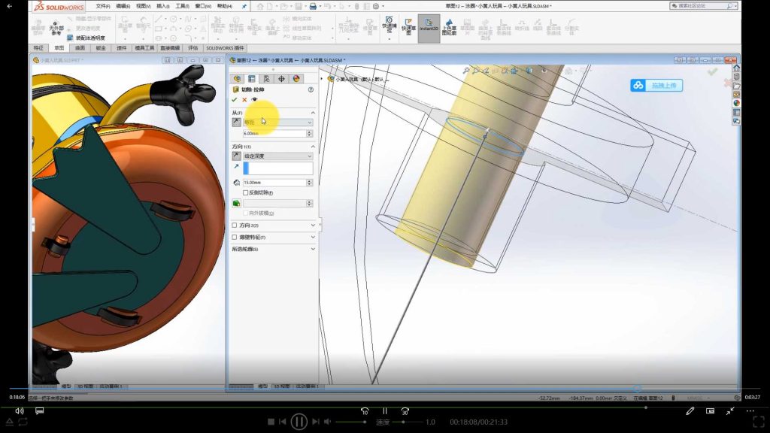Open the 给定深度 end condition dropdown
This screenshot has width=770, height=433.
(x=277, y=154)
